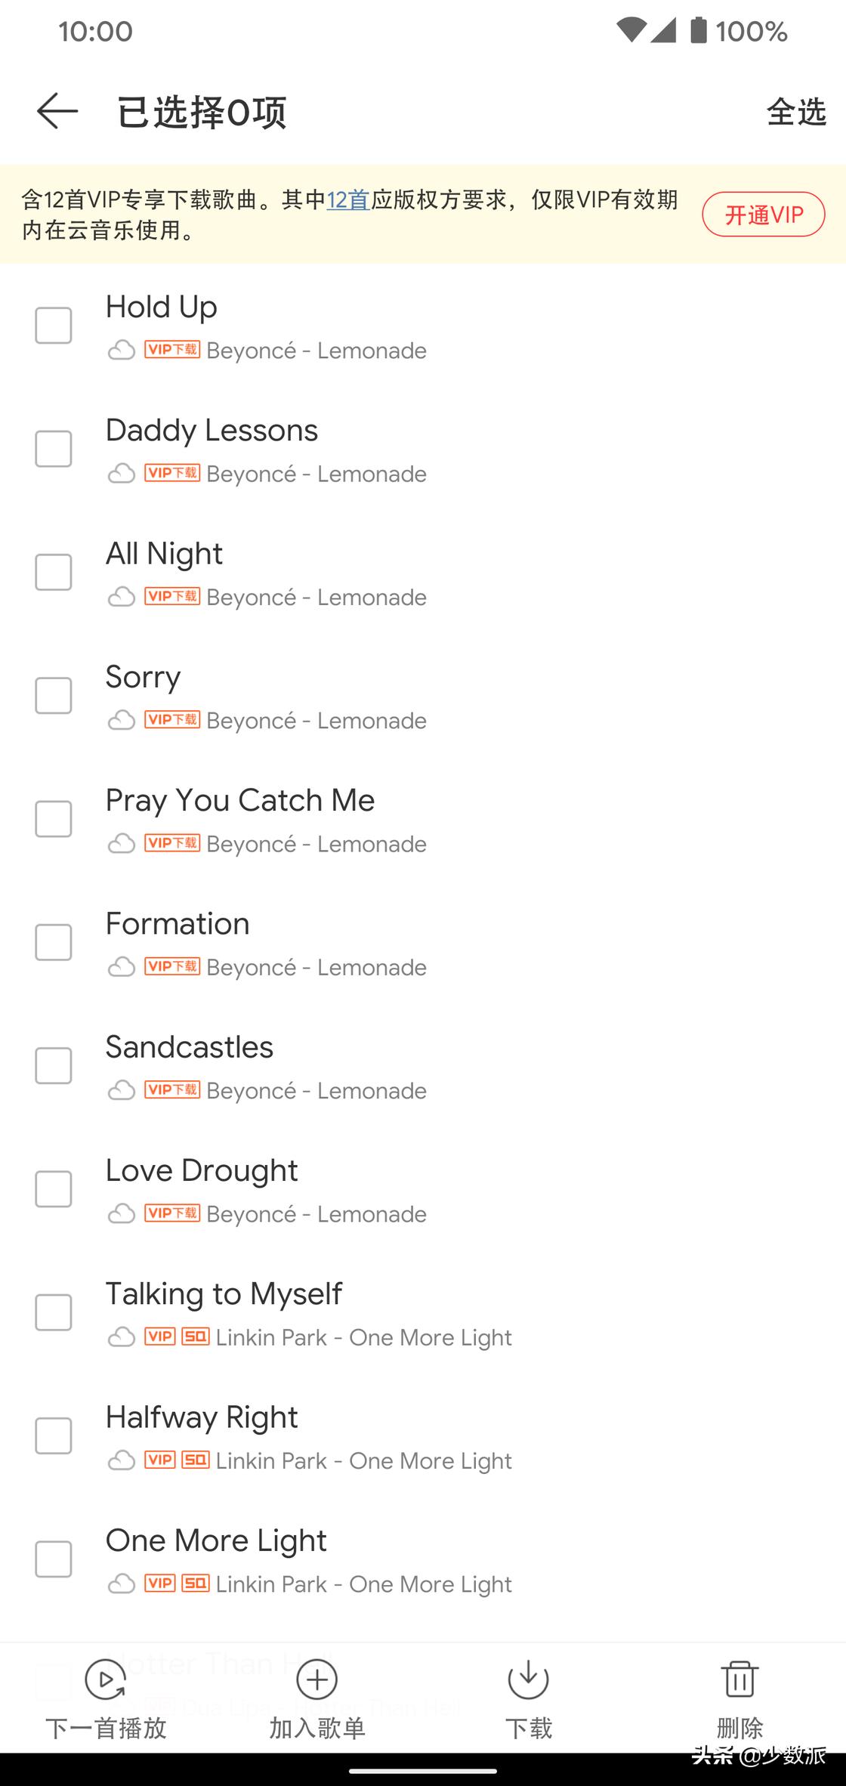Select the Daddy Lessons checkbox

(54, 449)
